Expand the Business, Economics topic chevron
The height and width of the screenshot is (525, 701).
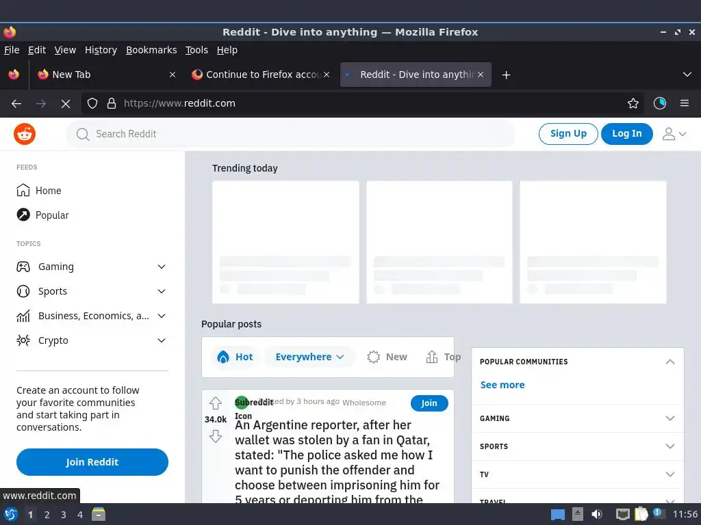click(x=162, y=316)
